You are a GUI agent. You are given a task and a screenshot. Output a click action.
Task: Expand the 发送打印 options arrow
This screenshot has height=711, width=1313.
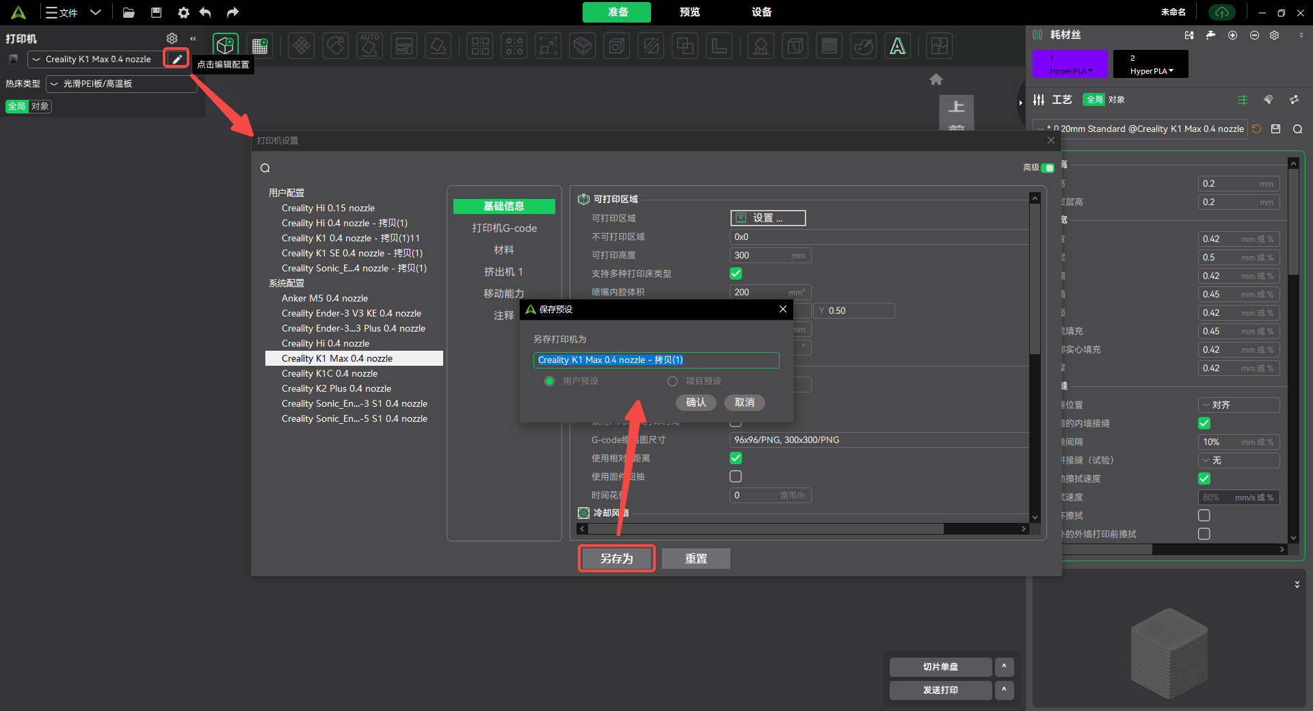point(1004,690)
